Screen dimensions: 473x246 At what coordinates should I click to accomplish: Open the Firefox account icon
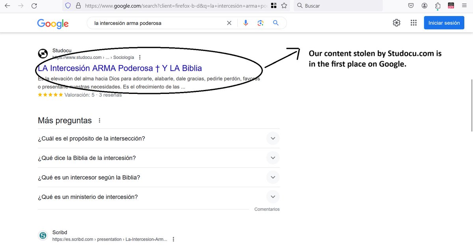pos(424,6)
